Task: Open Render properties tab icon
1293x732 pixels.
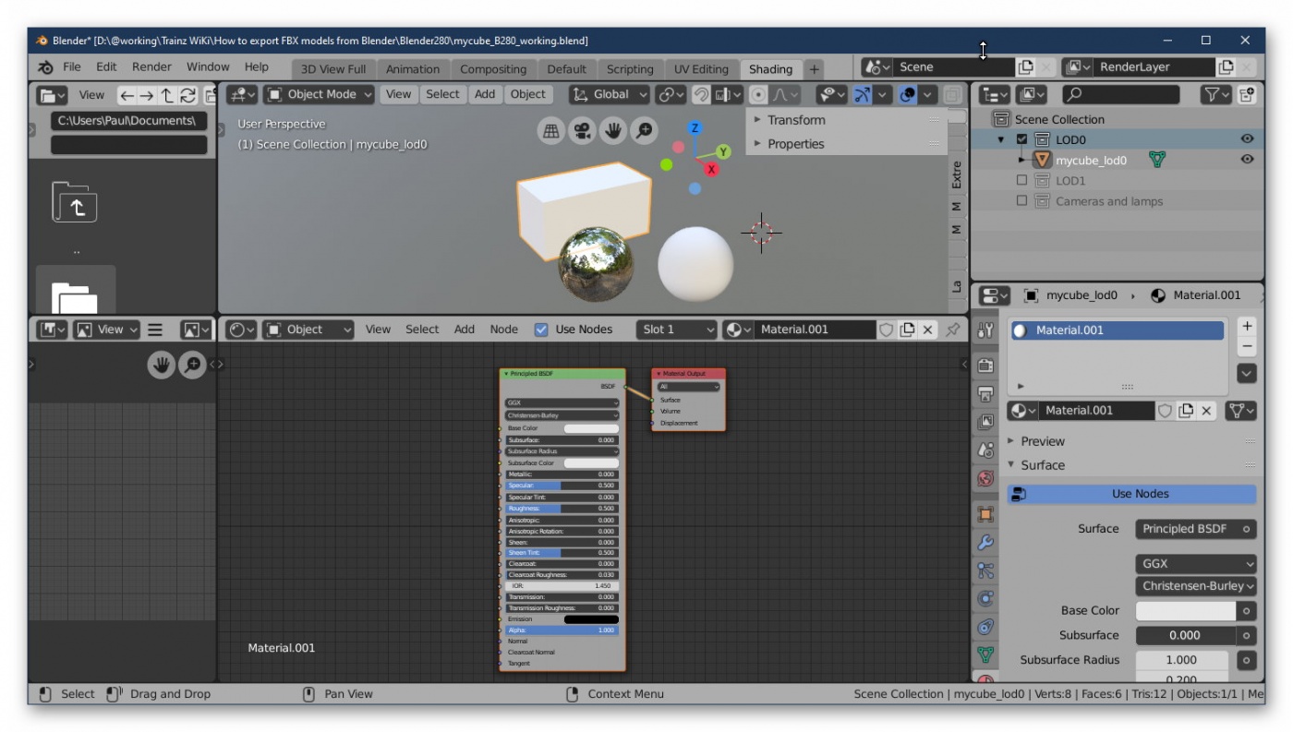Action: (985, 365)
